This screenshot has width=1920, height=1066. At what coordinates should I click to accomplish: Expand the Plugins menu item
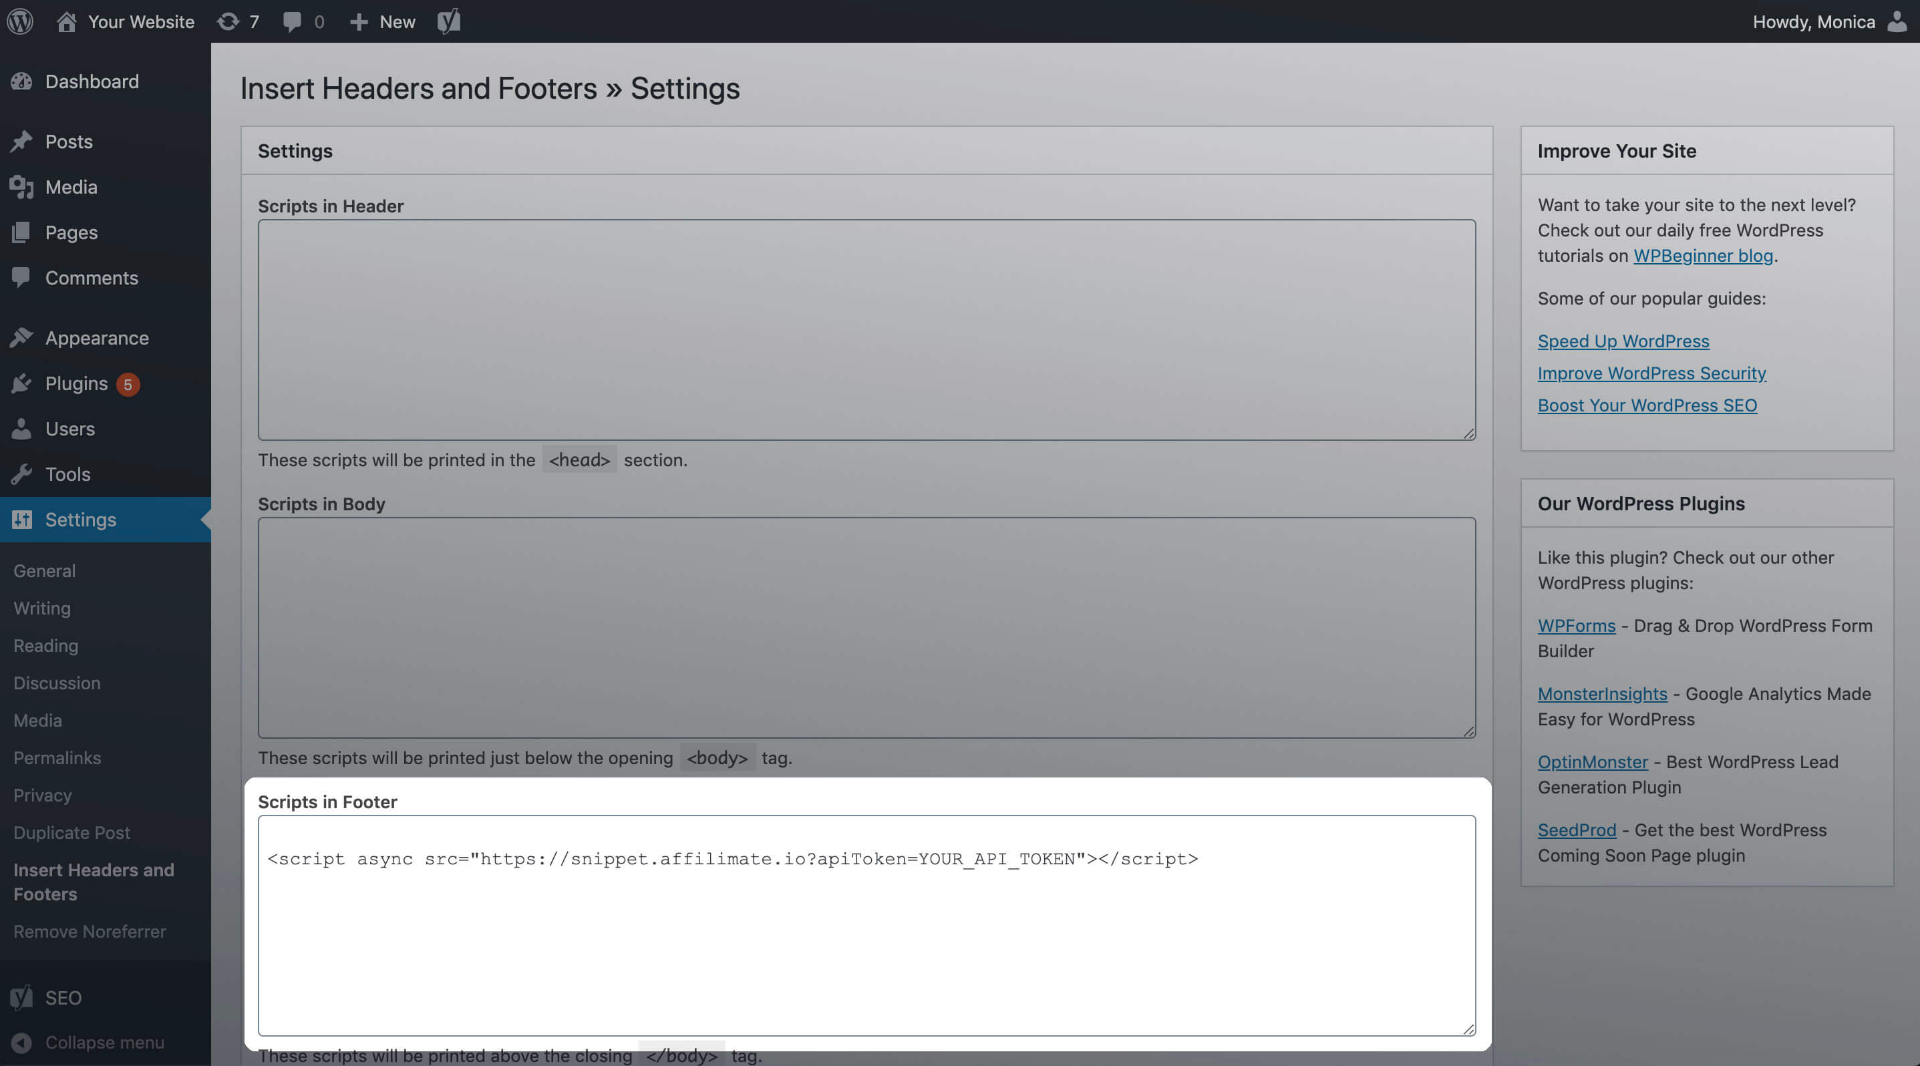[x=76, y=383]
